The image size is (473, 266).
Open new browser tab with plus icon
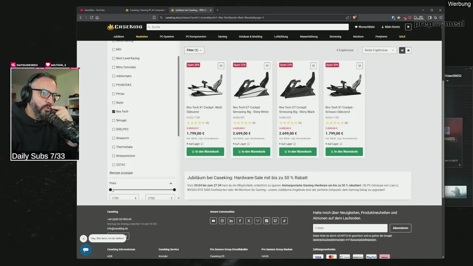tap(217, 10)
